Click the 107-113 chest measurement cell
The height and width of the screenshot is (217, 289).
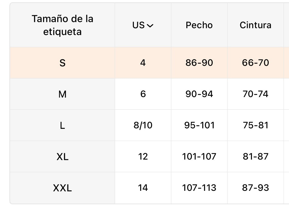(199, 188)
